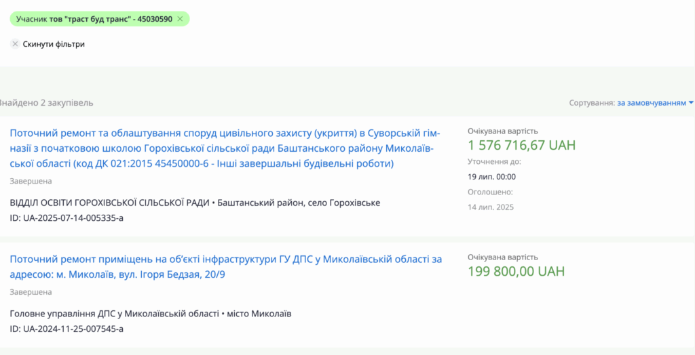Click the X icon beside Скинути фільтри

pyautogui.click(x=16, y=44)
